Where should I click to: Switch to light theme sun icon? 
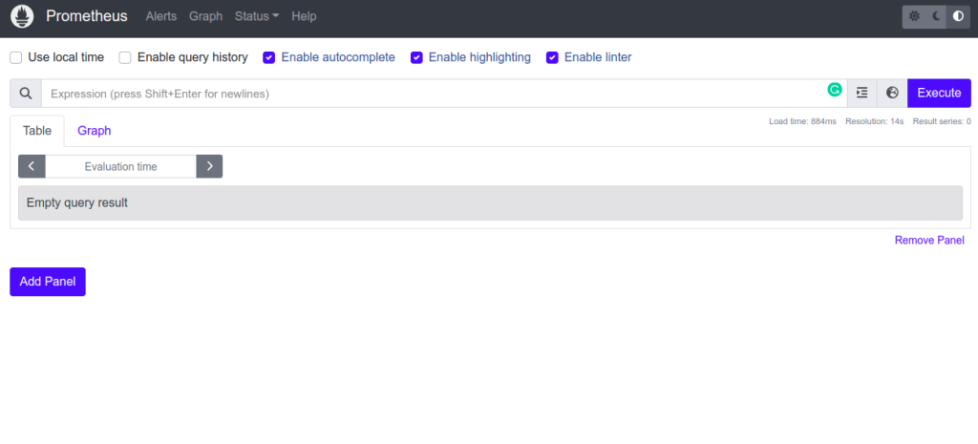point(914,16)
